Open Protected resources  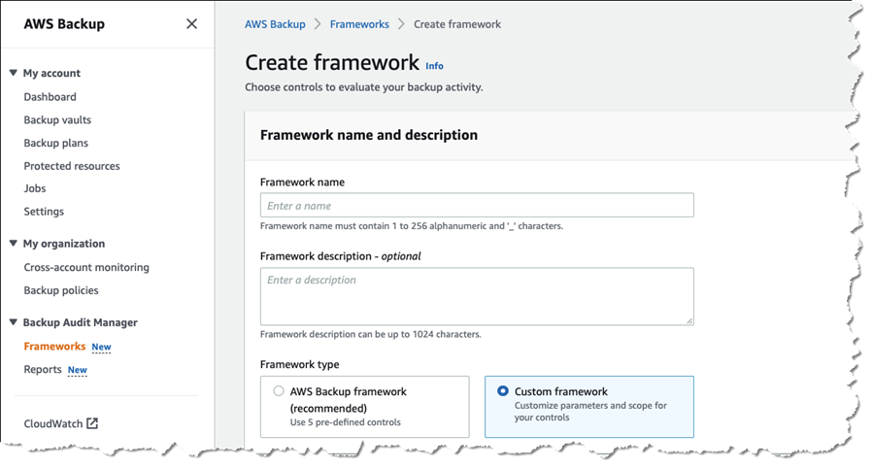[x=72, y=166]
